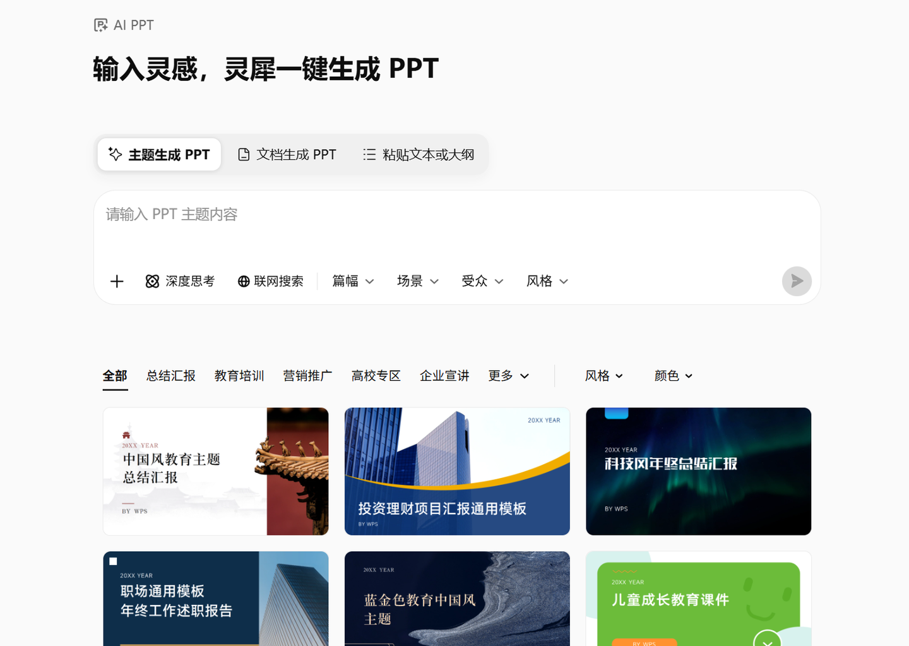Open the 风格 dropdown inside input box
909x646 pixels.
click(x=547, y=281)
